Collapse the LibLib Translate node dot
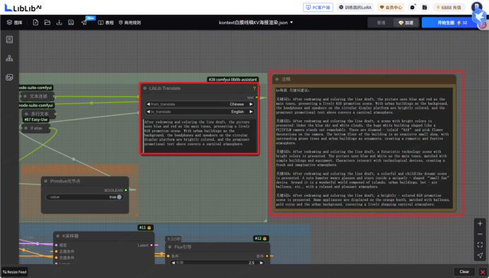The image size is (489, 278). (x=145, y=88)
